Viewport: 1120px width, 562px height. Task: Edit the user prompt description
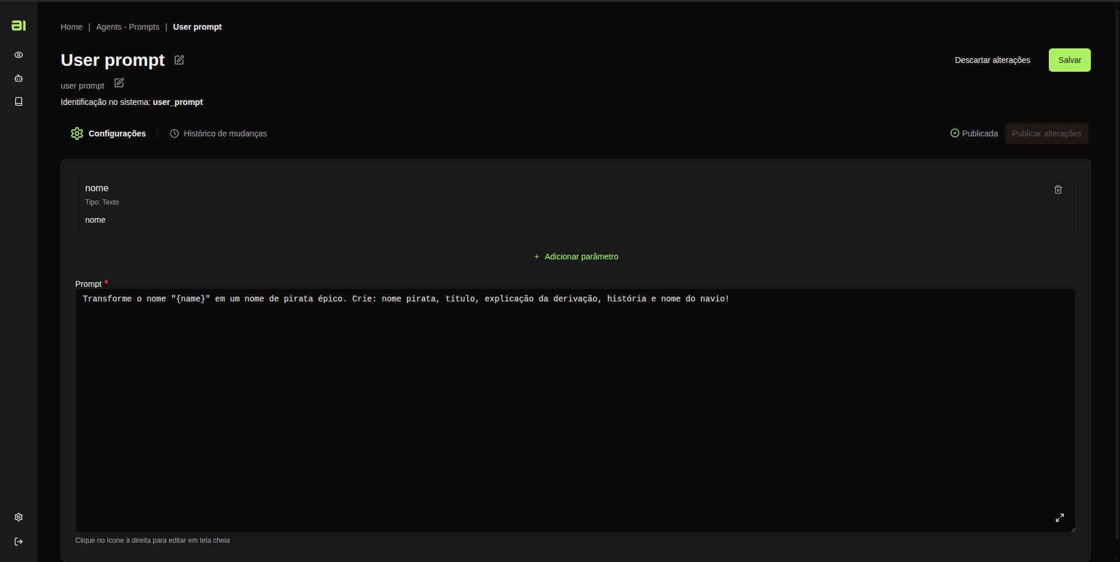coord(119,83)
